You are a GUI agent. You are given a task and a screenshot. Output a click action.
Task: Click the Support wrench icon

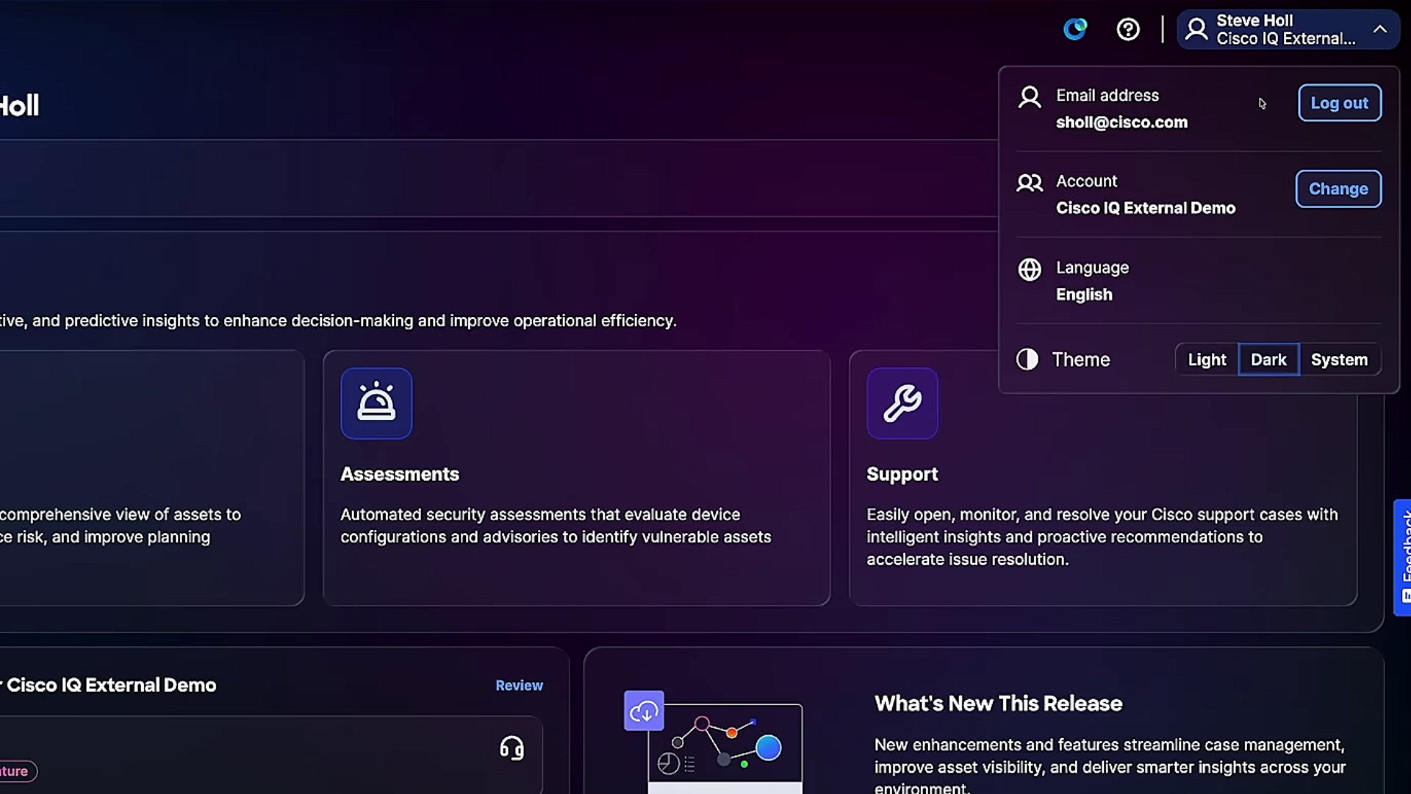coord(902,403)
